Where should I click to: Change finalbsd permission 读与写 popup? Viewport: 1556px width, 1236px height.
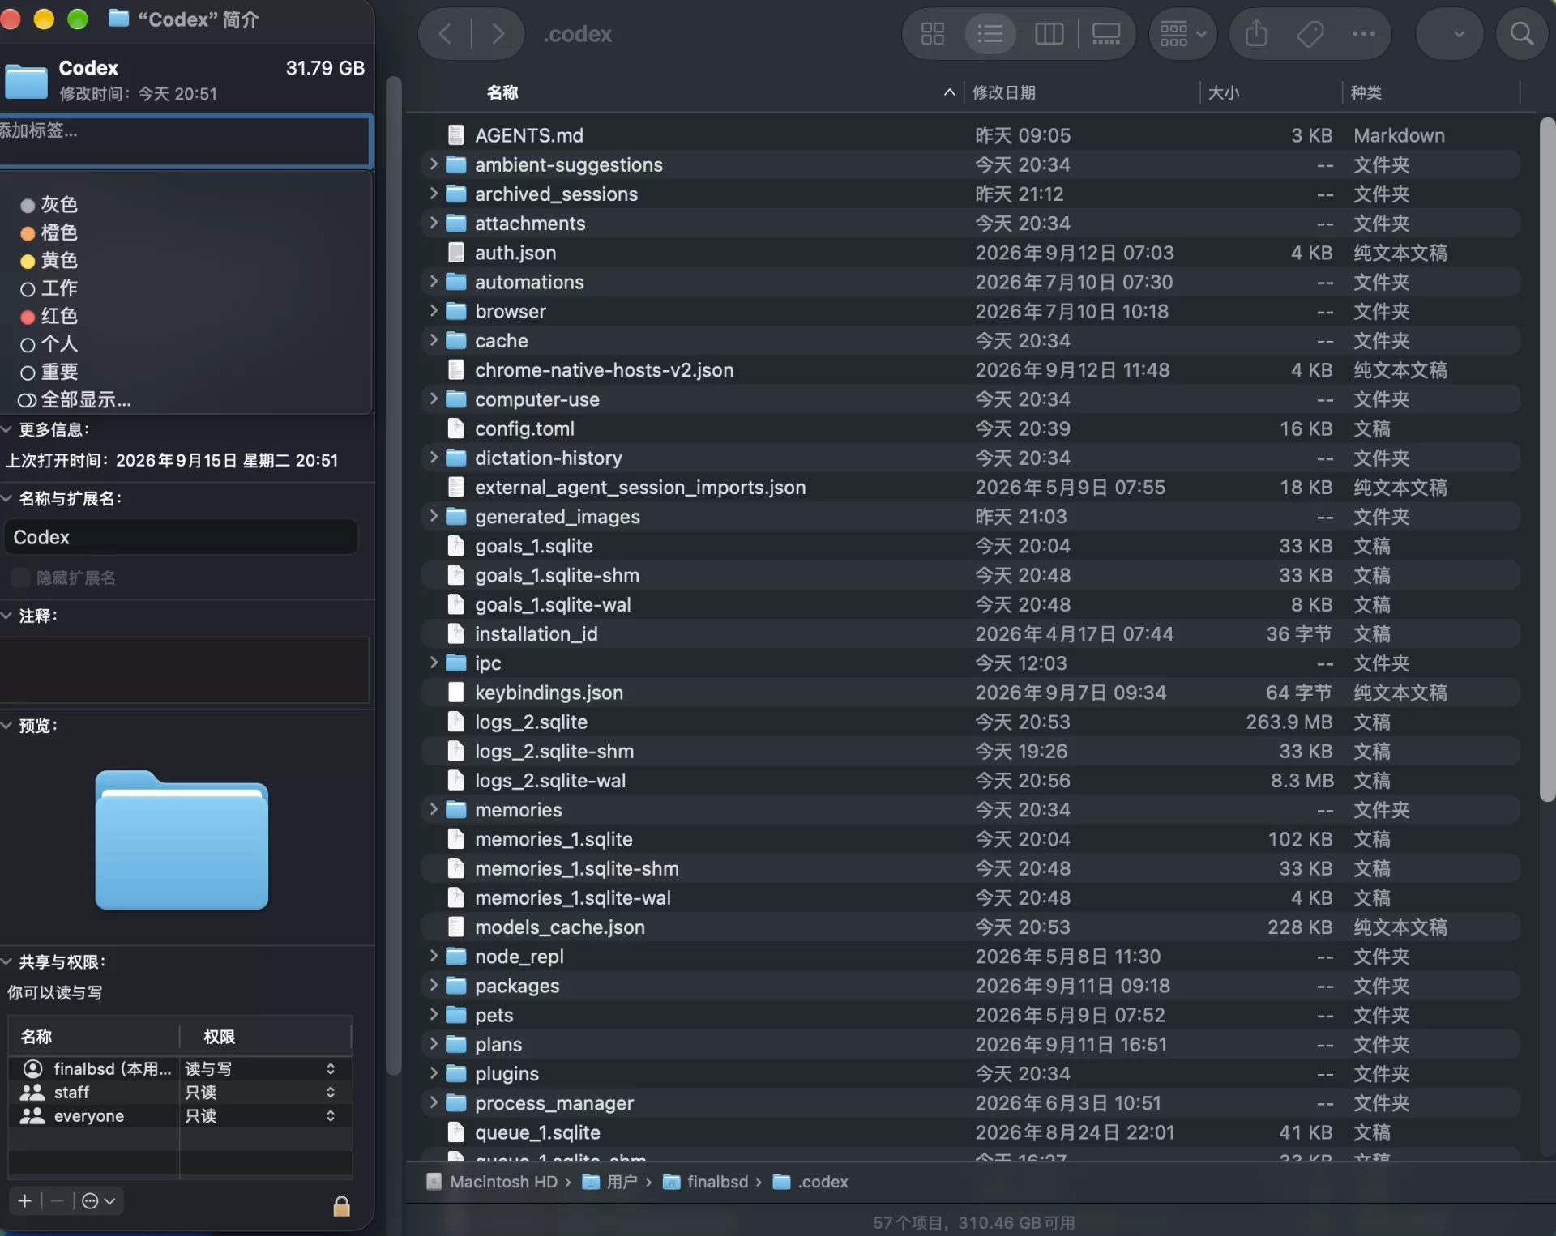point(261,1069)
